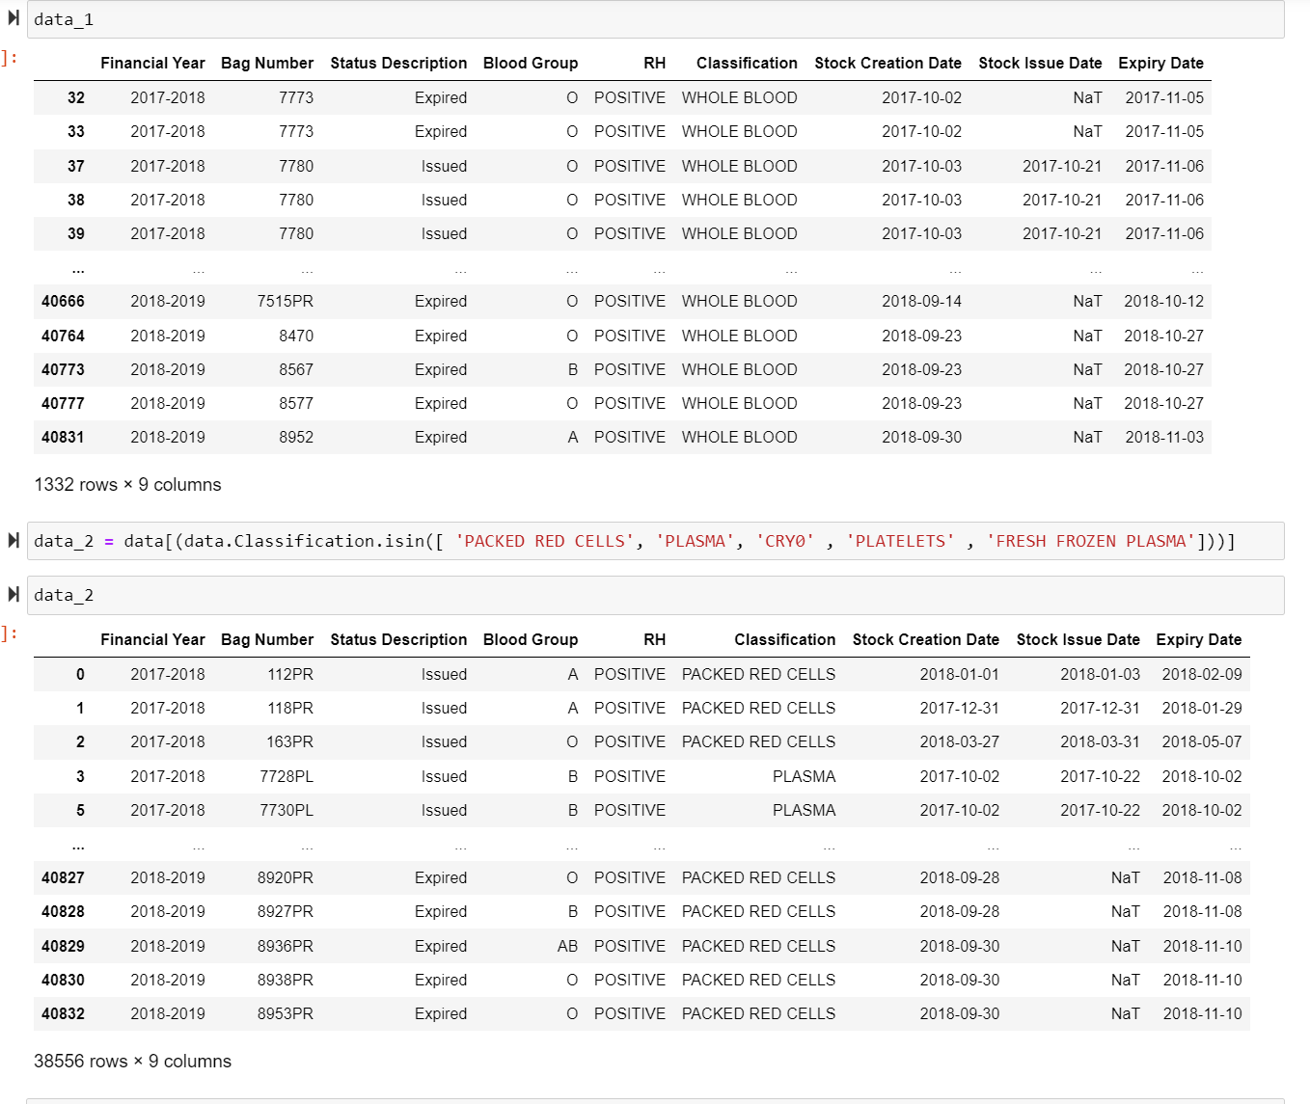Screen dimensions: 1310x1104
Task: Select the Stock Issue Date header in the data_2 table
Action: click(x=1078, y=639)
